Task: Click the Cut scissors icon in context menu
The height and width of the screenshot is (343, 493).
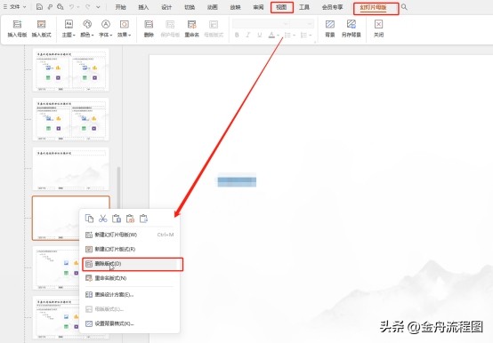Action: [103, 219]
